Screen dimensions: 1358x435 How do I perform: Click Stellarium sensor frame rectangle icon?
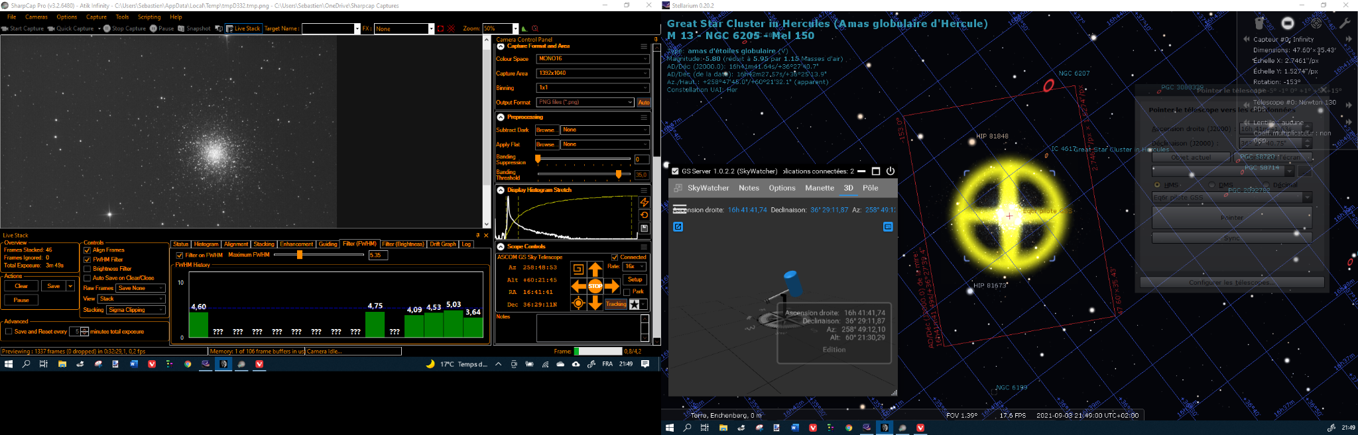tap(1288, 23)
